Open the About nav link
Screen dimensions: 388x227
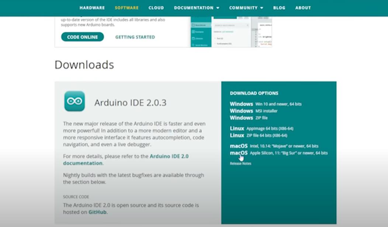click(x=303, y=8)
